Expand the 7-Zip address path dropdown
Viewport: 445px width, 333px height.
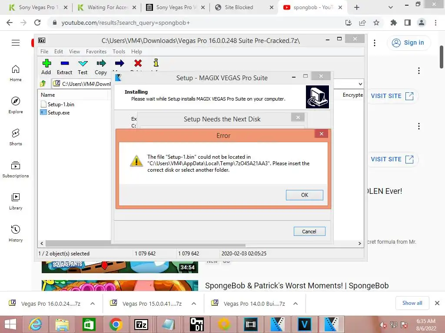tap(360, 84)
